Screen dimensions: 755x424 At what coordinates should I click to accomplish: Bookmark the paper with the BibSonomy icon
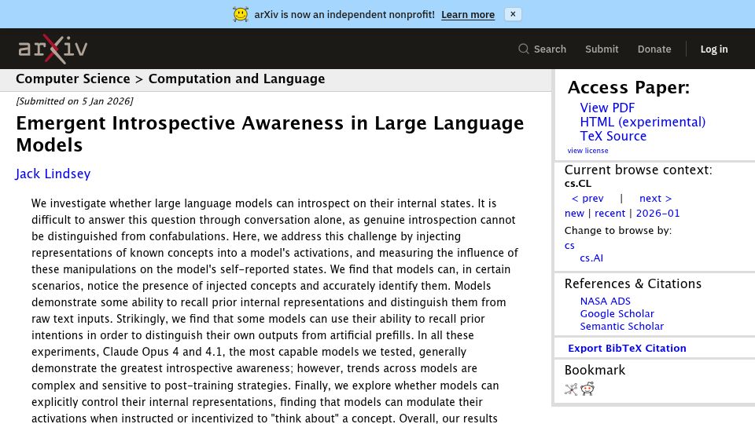click(571, 389)
